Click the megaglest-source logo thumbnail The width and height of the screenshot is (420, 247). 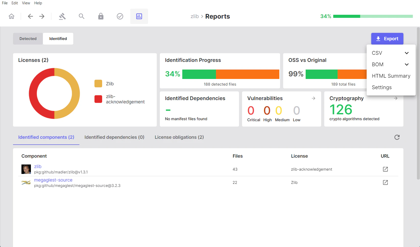26,183
